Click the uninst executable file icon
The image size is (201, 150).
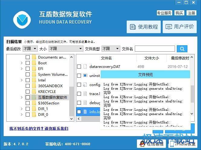[85, 75]
